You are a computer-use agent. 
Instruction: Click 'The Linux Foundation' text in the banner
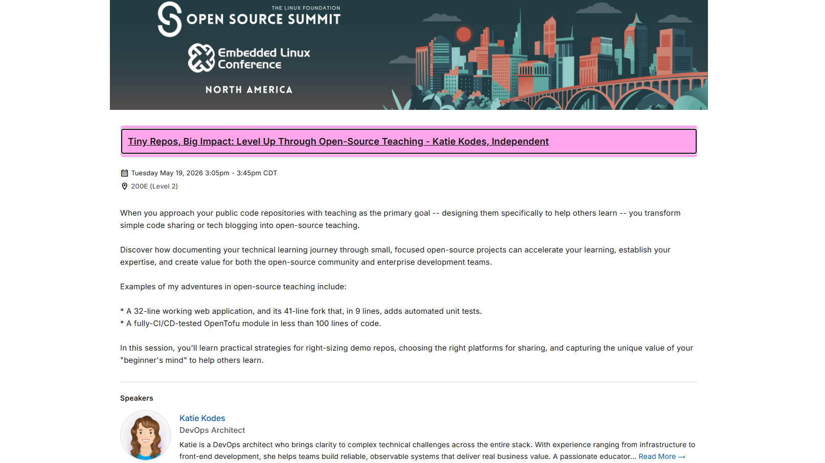(306, 8)
